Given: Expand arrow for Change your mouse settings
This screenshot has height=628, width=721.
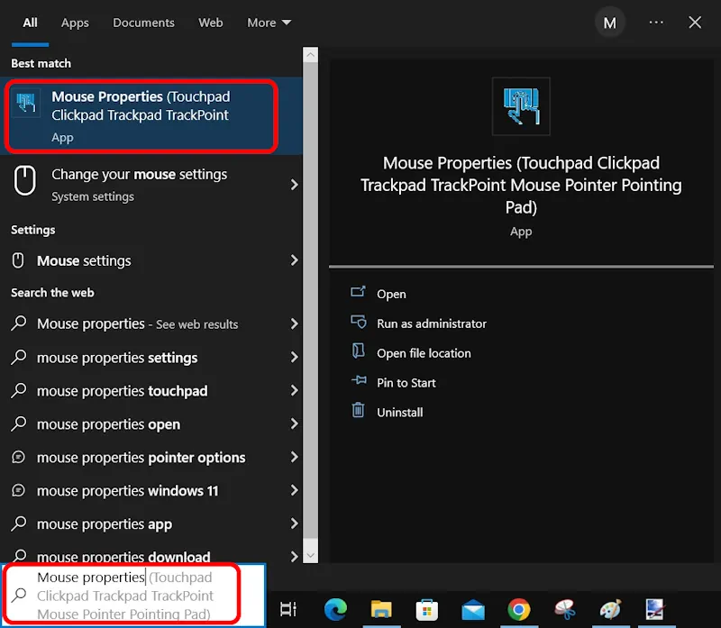Looking at the screenshot, I should pos(295,185).
